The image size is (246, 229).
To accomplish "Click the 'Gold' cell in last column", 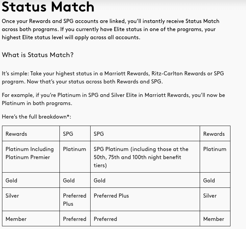I will click(215, 180).
